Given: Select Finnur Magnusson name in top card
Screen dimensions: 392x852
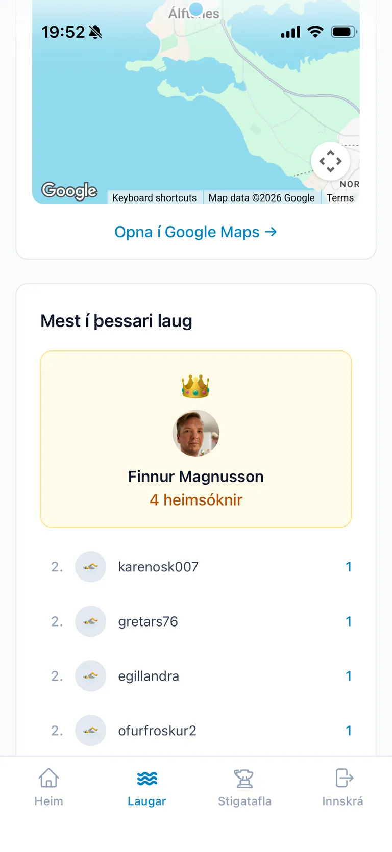Looking at the screenshot, I should [x=196, y=477].
